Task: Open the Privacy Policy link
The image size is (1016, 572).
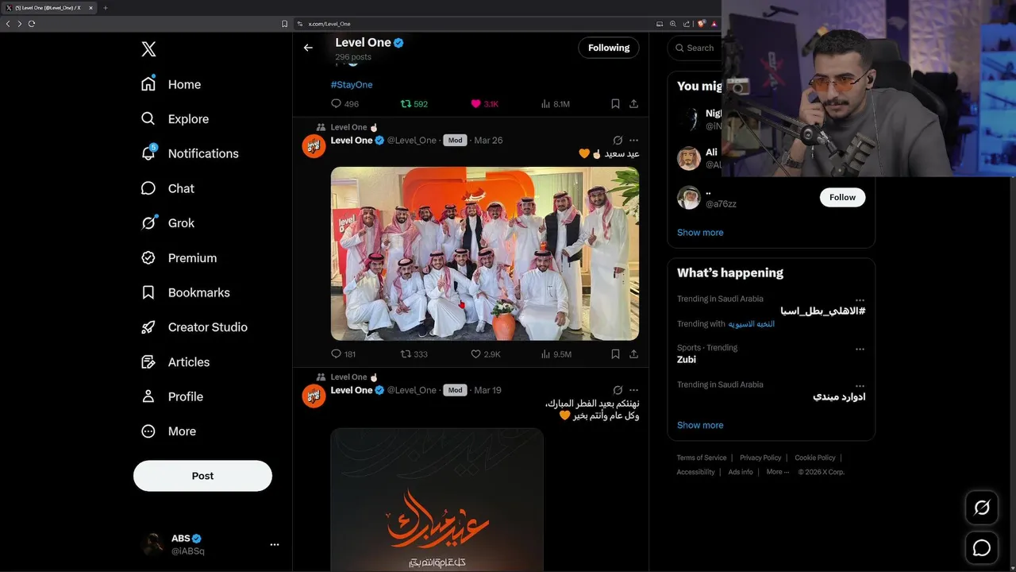Action: (x=760, y=458)
